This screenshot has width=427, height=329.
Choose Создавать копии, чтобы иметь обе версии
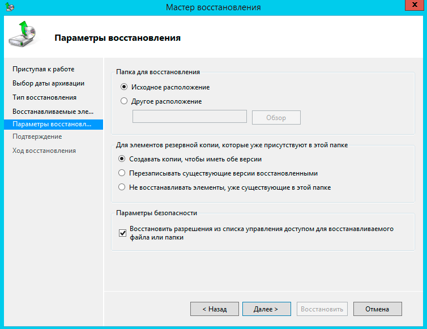pos(122,159)
